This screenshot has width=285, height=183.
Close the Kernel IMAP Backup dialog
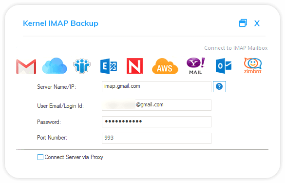pos(257,23)
